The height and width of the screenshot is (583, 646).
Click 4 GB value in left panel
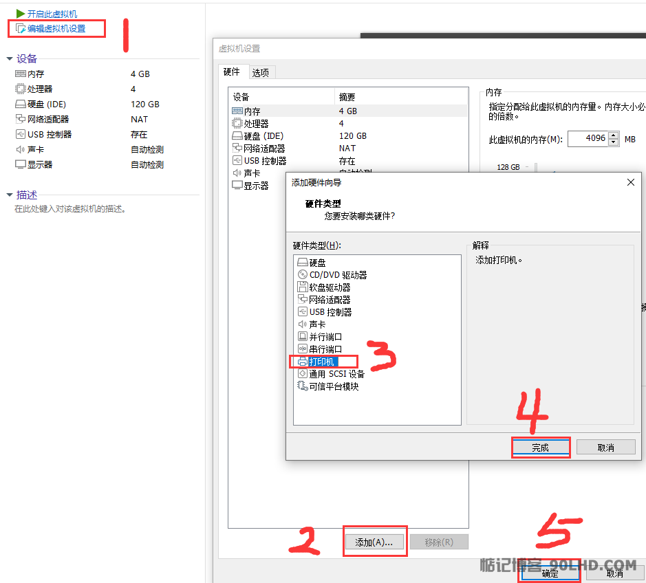140,74
